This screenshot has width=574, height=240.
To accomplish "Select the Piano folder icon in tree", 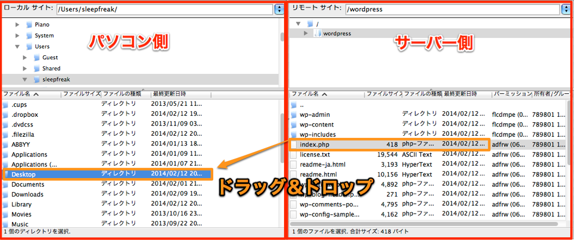I will (29, 25).
